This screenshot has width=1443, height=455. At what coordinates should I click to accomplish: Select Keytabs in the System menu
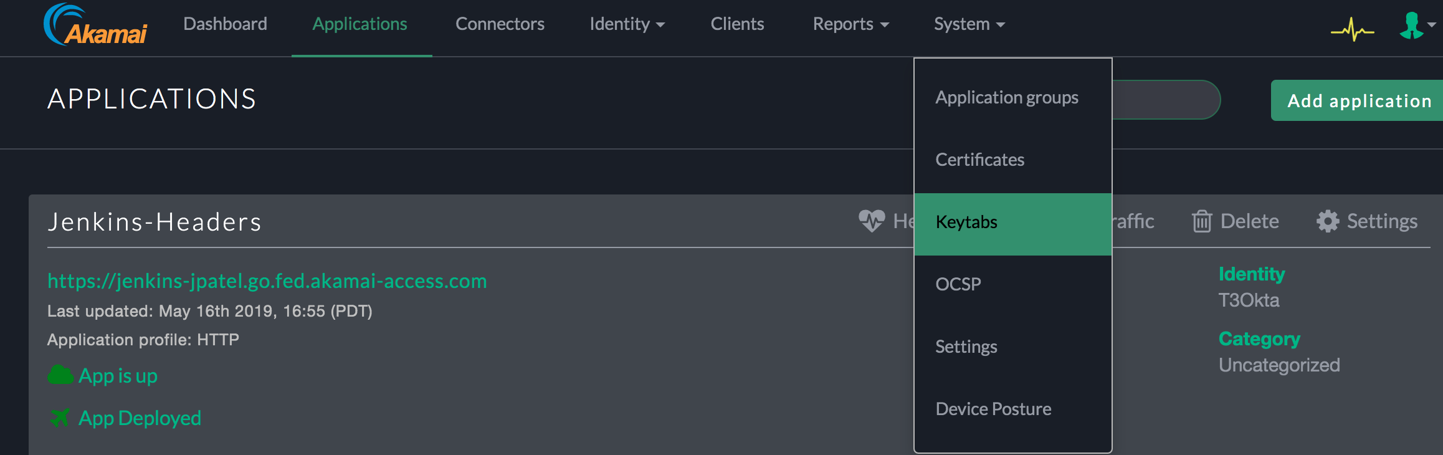[x=1013, y=224]
